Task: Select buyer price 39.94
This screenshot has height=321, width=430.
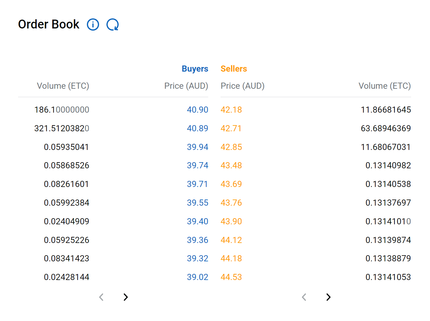Action: pyautogui.click(x=198, y=147)
